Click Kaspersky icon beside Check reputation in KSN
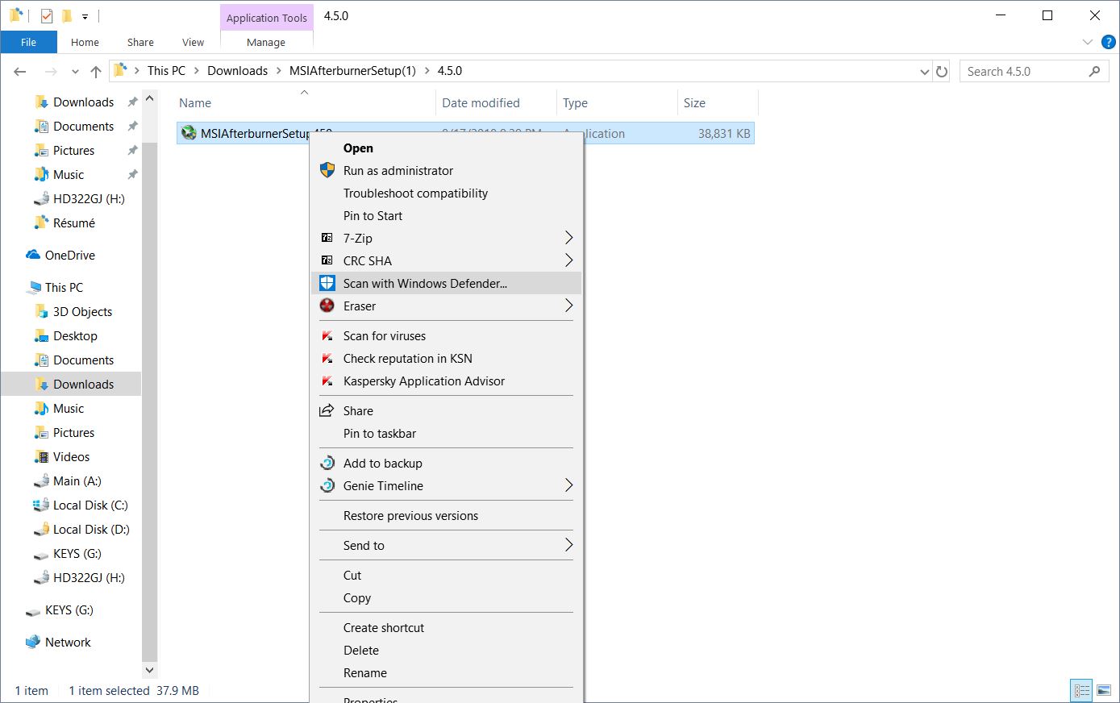 [327, 358]
